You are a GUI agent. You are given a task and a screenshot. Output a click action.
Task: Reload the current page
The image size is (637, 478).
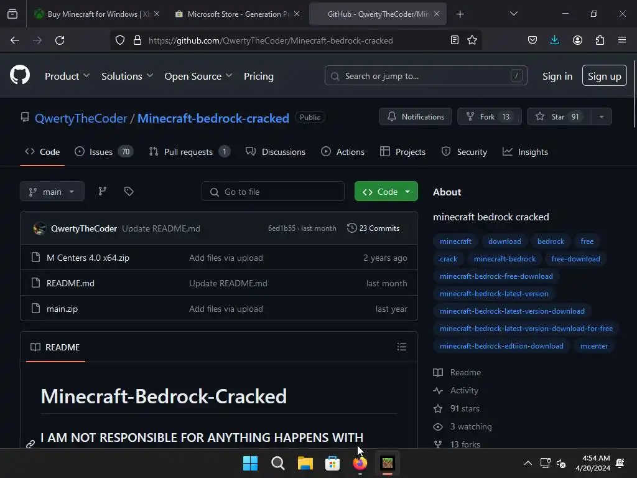60,40
